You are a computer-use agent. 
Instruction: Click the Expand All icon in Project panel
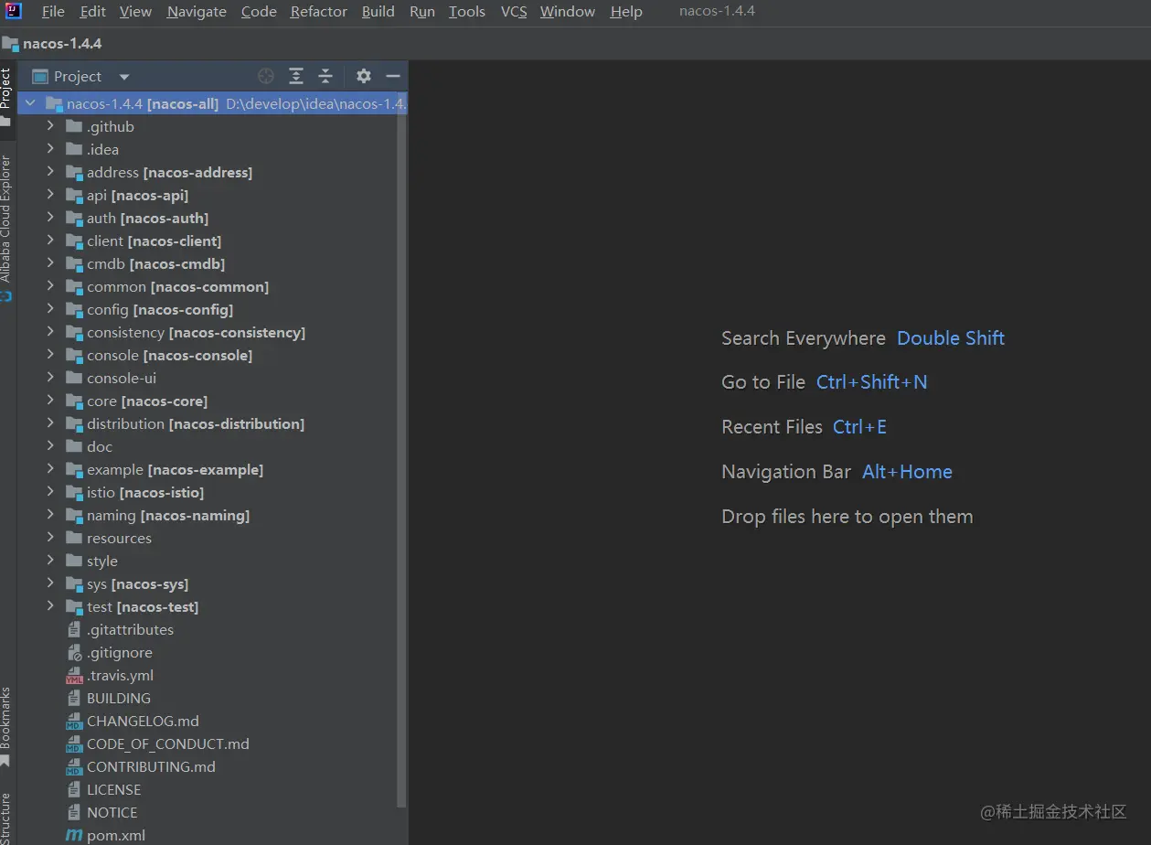pos(296,76)
